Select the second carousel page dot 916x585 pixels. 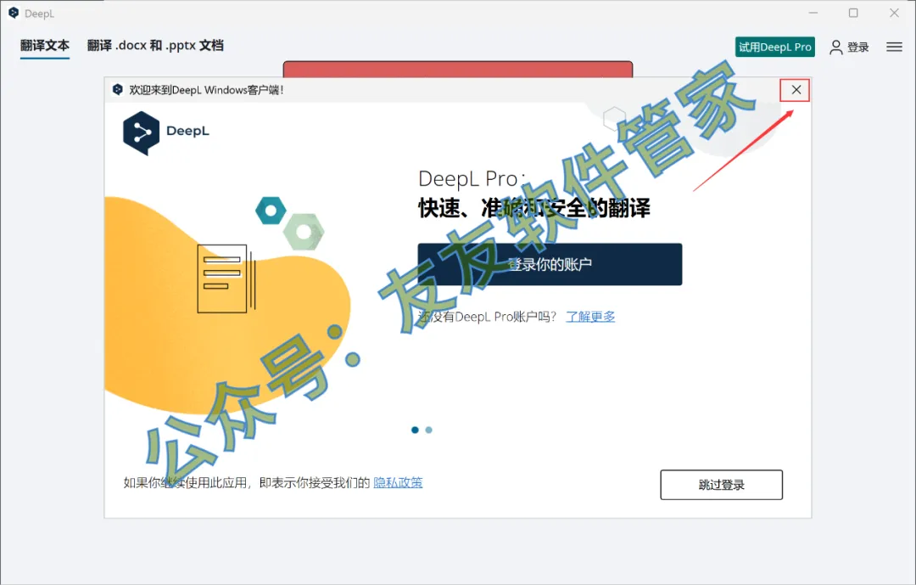[429, 430]
